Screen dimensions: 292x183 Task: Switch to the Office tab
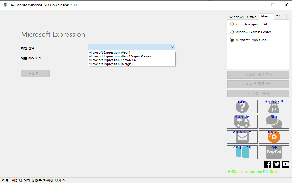click(x=251, y=17)
